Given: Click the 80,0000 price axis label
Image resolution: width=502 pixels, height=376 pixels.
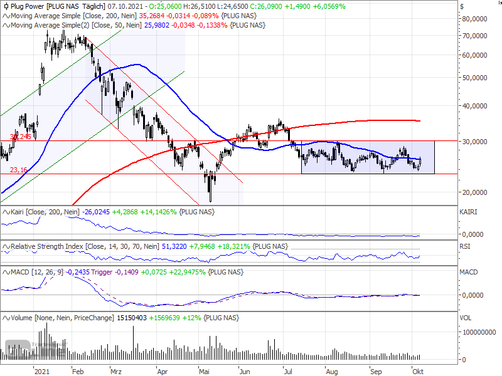Looking at the screenshot, I should click(474, 19).
